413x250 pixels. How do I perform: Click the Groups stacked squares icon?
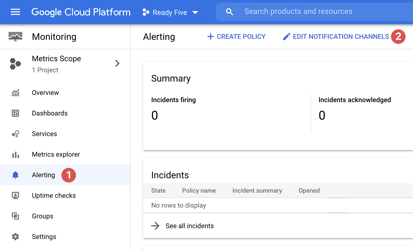click(15, 216)
